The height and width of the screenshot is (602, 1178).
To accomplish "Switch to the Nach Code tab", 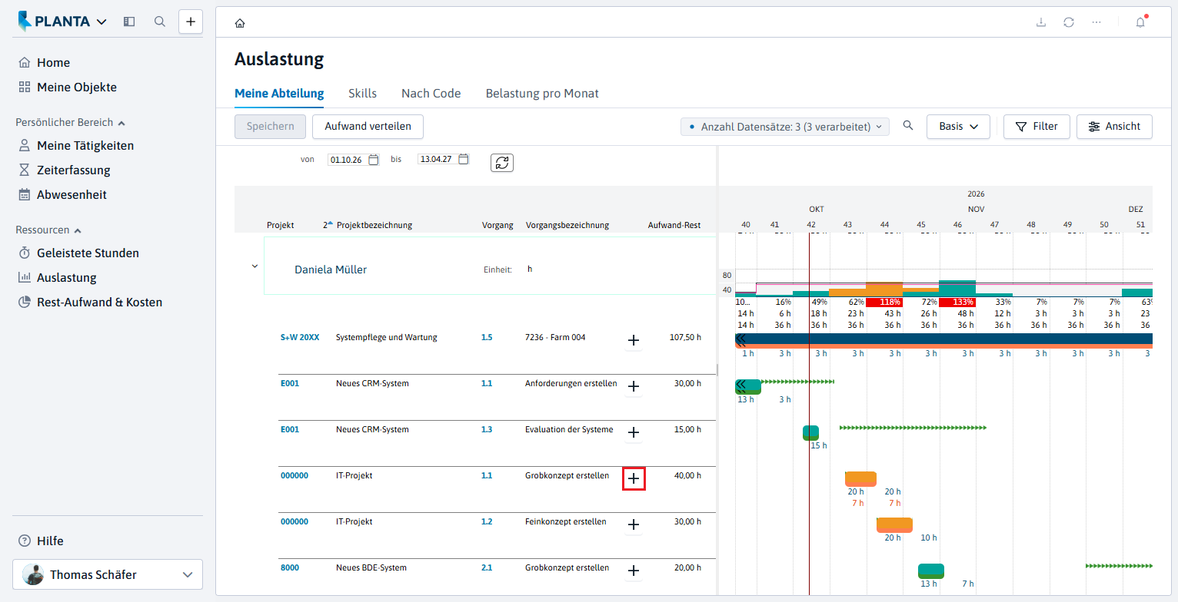I will [431, 94].
